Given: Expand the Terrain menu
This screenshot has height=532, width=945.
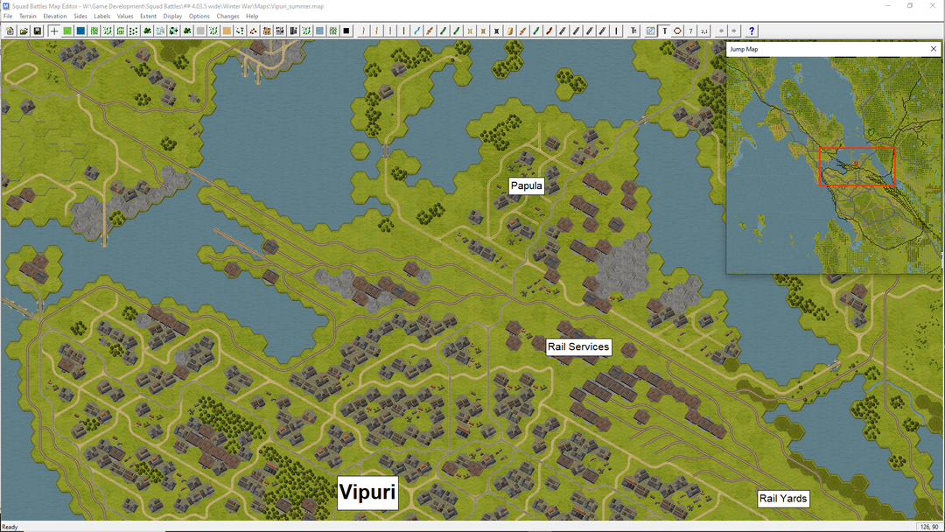Looking at the screenshot, I should pos(28,17).
